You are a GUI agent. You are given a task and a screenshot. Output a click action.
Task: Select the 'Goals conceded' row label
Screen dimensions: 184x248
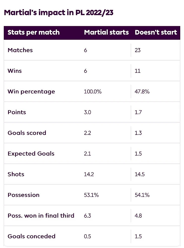[32, 236]
